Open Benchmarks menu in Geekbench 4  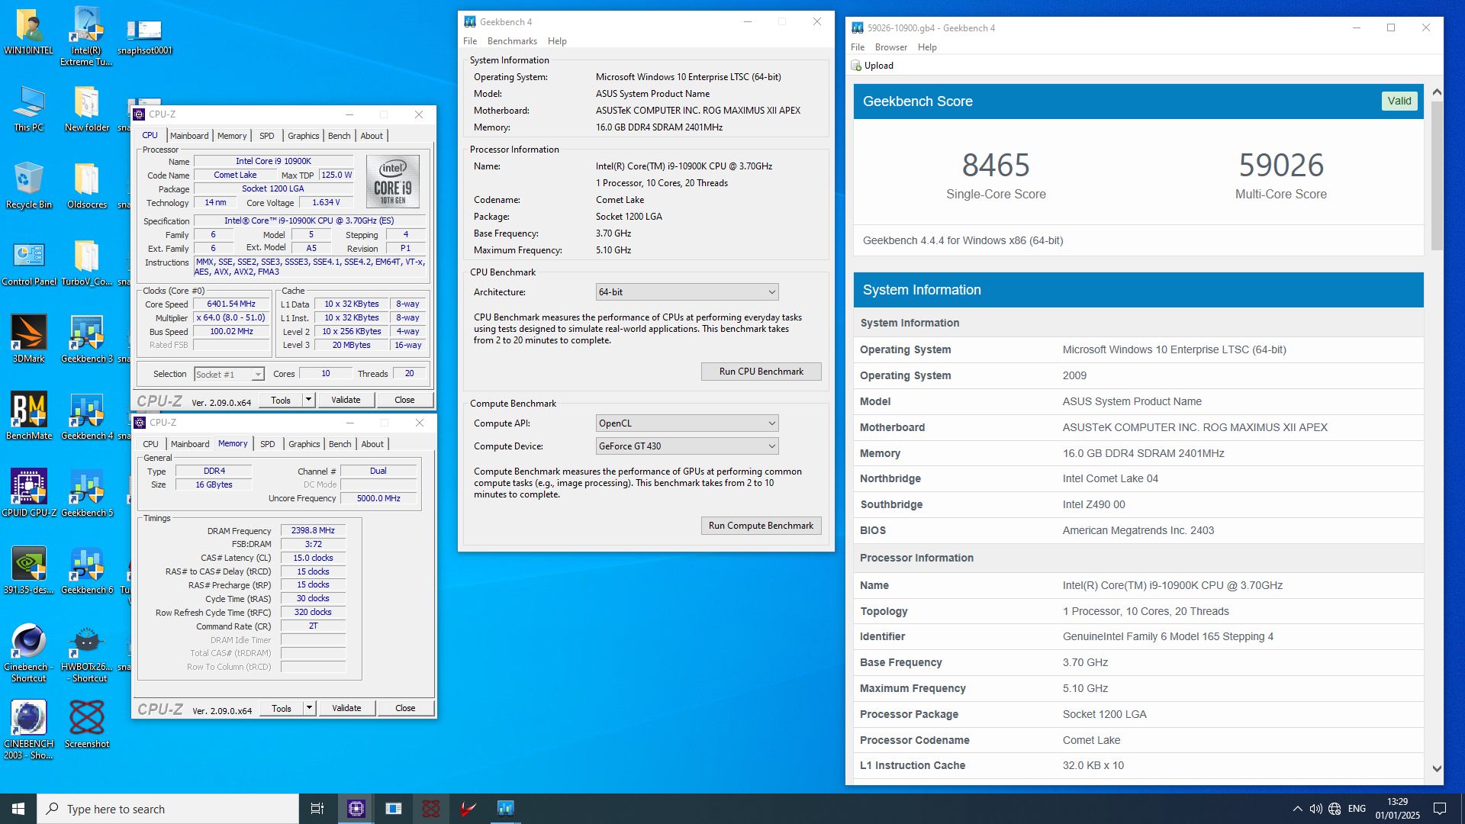[512, 41]
